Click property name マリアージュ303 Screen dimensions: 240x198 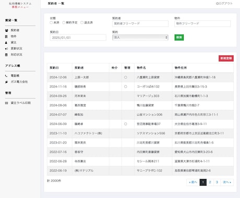point(148,96)
